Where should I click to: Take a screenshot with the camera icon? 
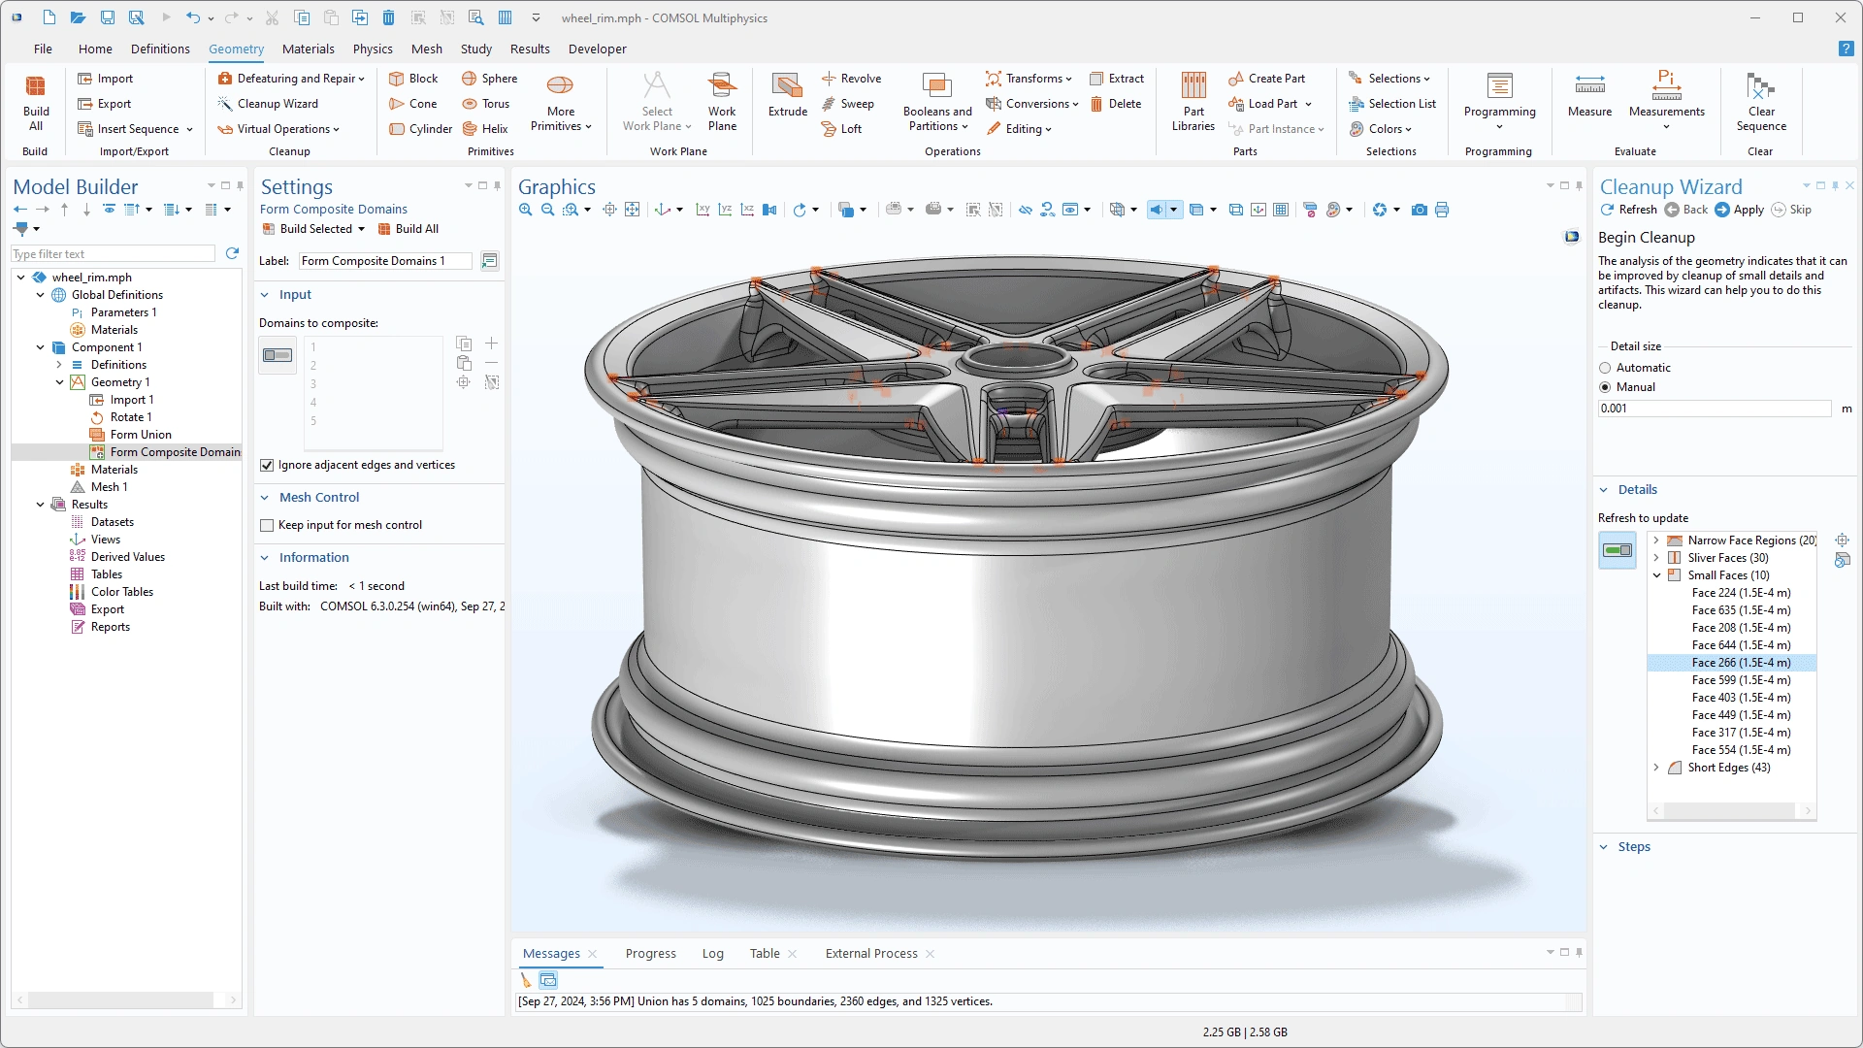(x=1420, y=210)
